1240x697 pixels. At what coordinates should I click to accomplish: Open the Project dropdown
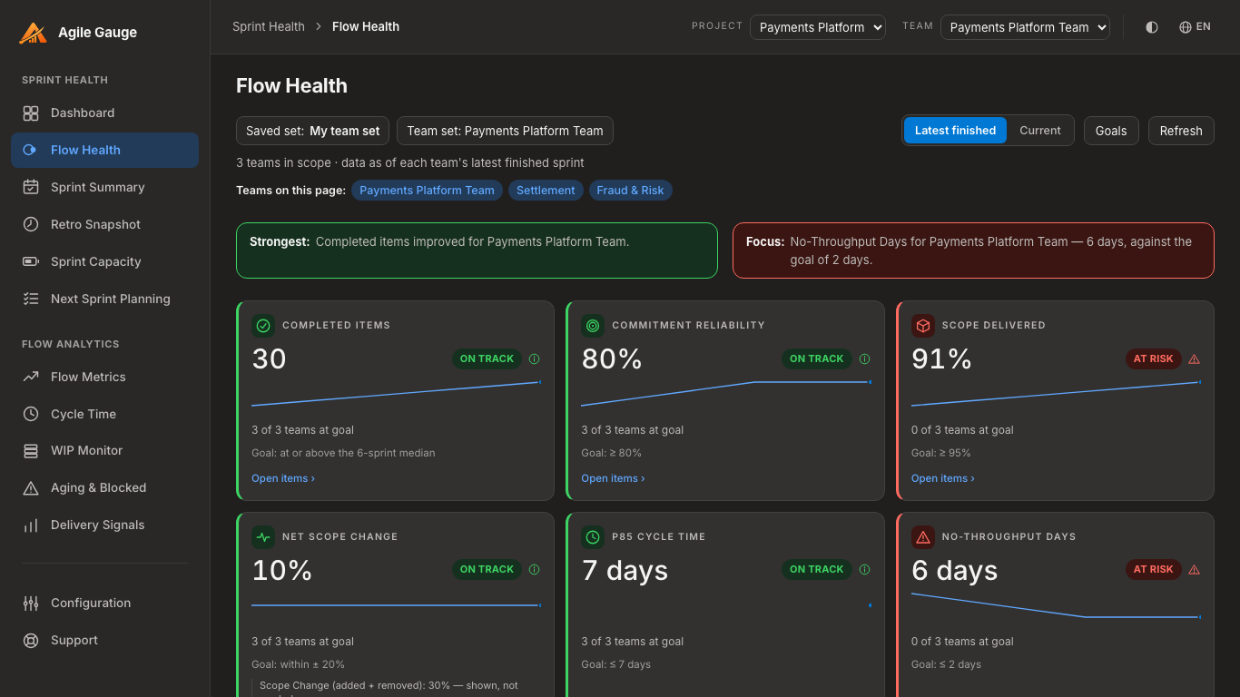point(818,27)
